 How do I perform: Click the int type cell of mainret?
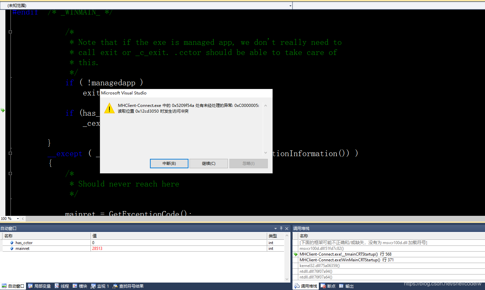click(x=276, y=249)
